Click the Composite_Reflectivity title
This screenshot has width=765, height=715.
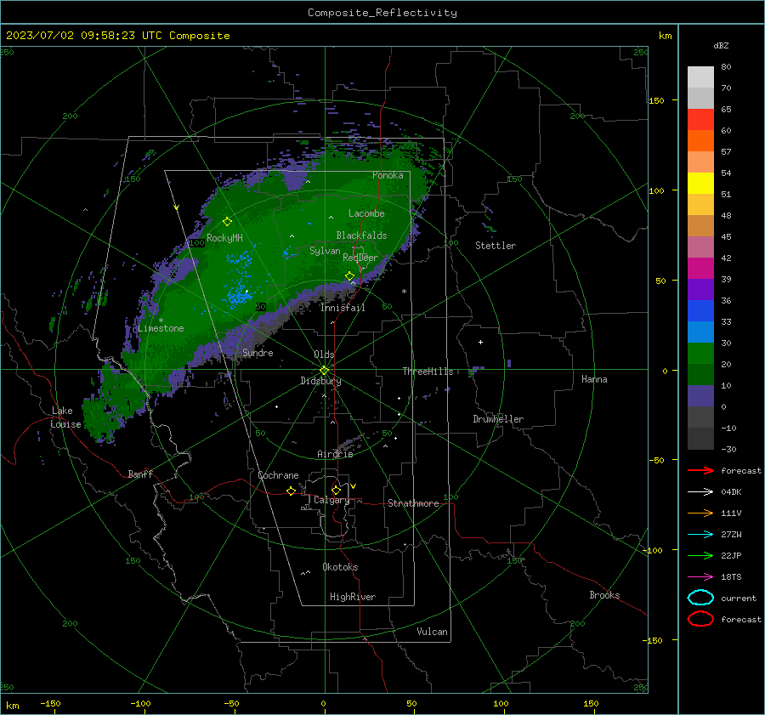point(382,13)
